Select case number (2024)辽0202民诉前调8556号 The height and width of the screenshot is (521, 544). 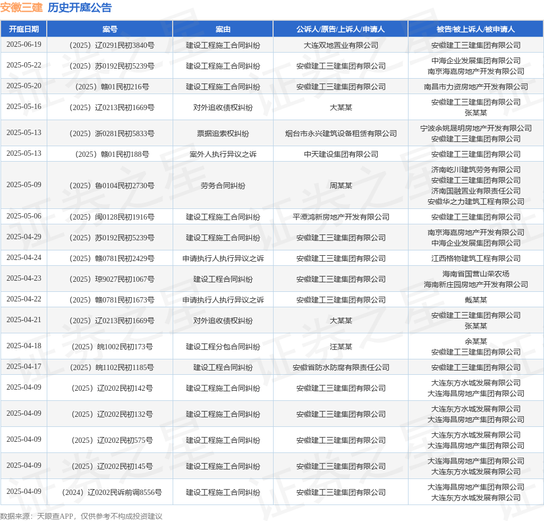click(112, 492)
